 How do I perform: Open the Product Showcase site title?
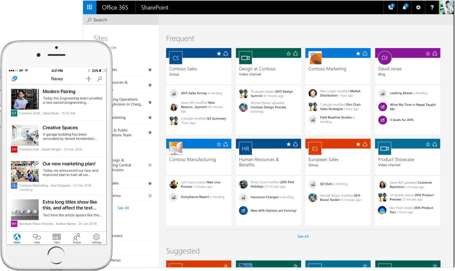coord(396,159)
